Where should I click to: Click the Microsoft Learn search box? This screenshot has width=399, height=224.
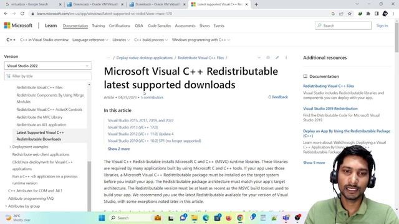click(x=343, y=26)
